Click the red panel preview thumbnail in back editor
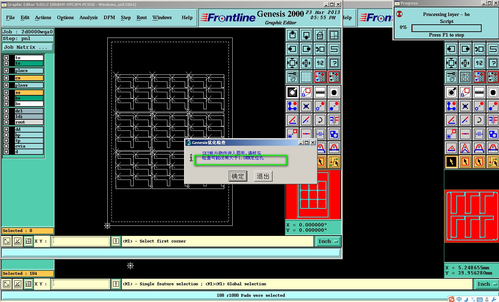The image size is (499, 302). [x=472, y=216]
